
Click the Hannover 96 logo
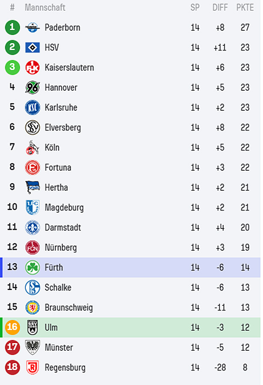[33, 87]
